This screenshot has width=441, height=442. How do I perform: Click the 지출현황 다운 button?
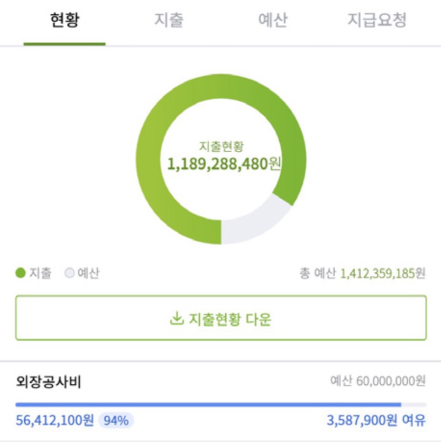tap(221, 318)
